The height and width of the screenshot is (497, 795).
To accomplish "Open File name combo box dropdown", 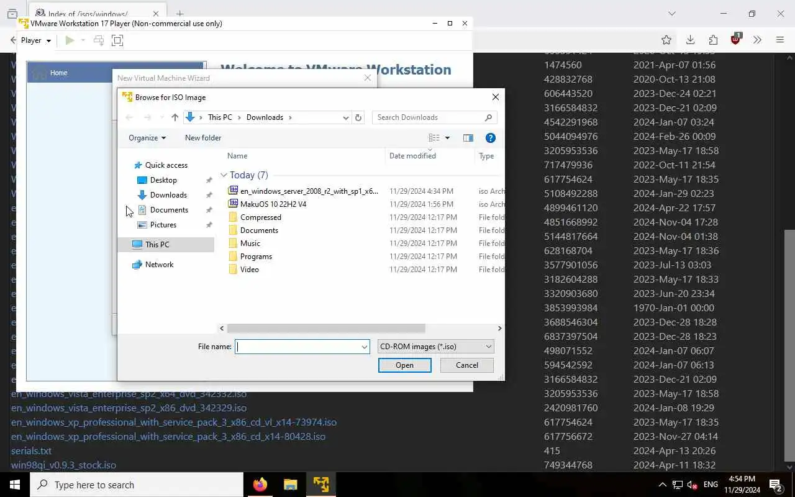I will [365, 347].
